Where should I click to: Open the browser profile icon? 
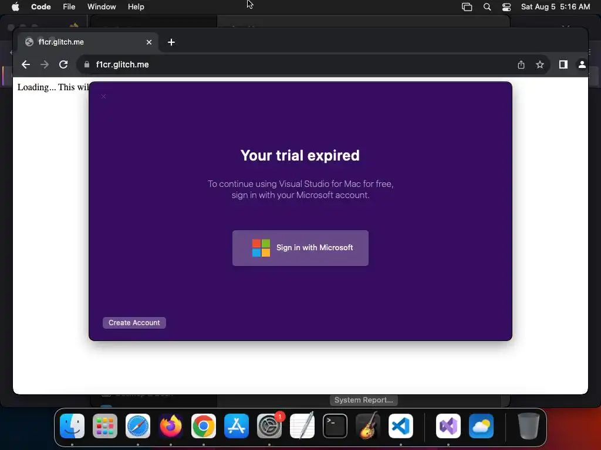582,64
